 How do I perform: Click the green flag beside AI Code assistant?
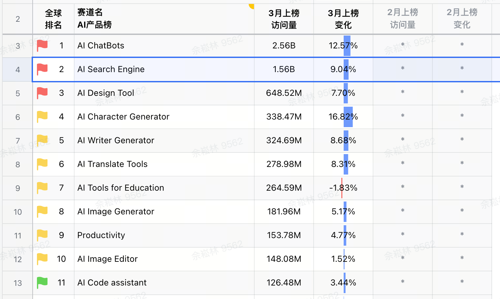pyautogui.click(x=42, y=282)
